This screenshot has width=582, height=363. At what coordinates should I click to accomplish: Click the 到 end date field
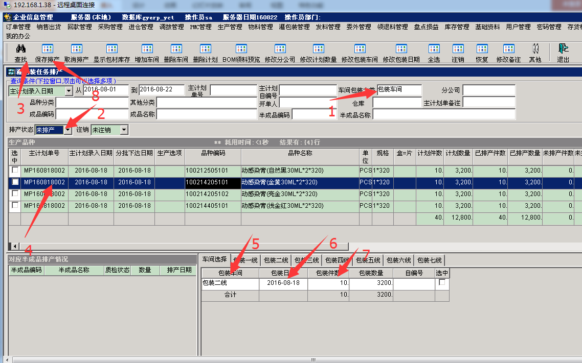pos(162,90)
